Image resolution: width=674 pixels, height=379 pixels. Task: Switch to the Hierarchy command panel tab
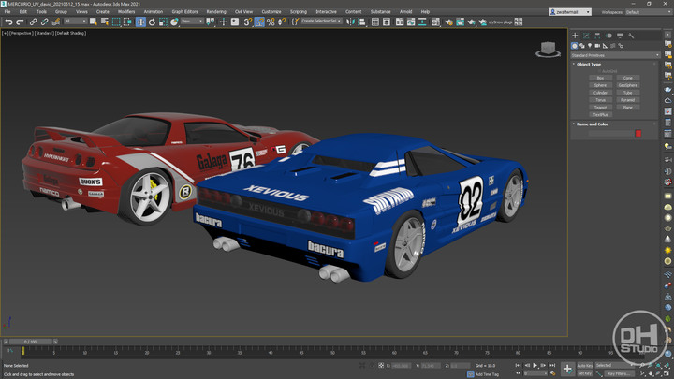pyautogui.click(x=597, y=36)
